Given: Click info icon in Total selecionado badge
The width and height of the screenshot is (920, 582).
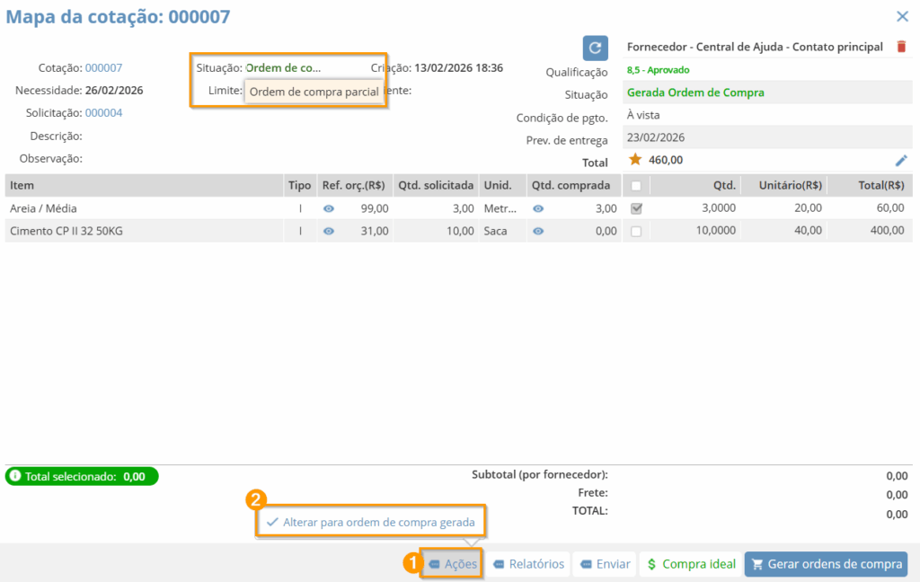Looking at the screenshot, I should pyautogui.click(x=15, y=476).
